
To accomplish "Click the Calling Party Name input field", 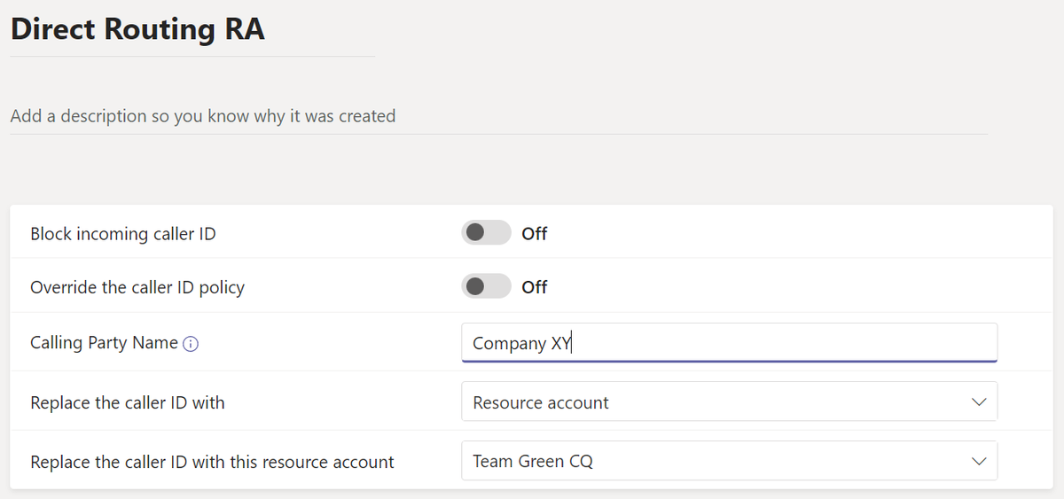I will pos(729,342).
